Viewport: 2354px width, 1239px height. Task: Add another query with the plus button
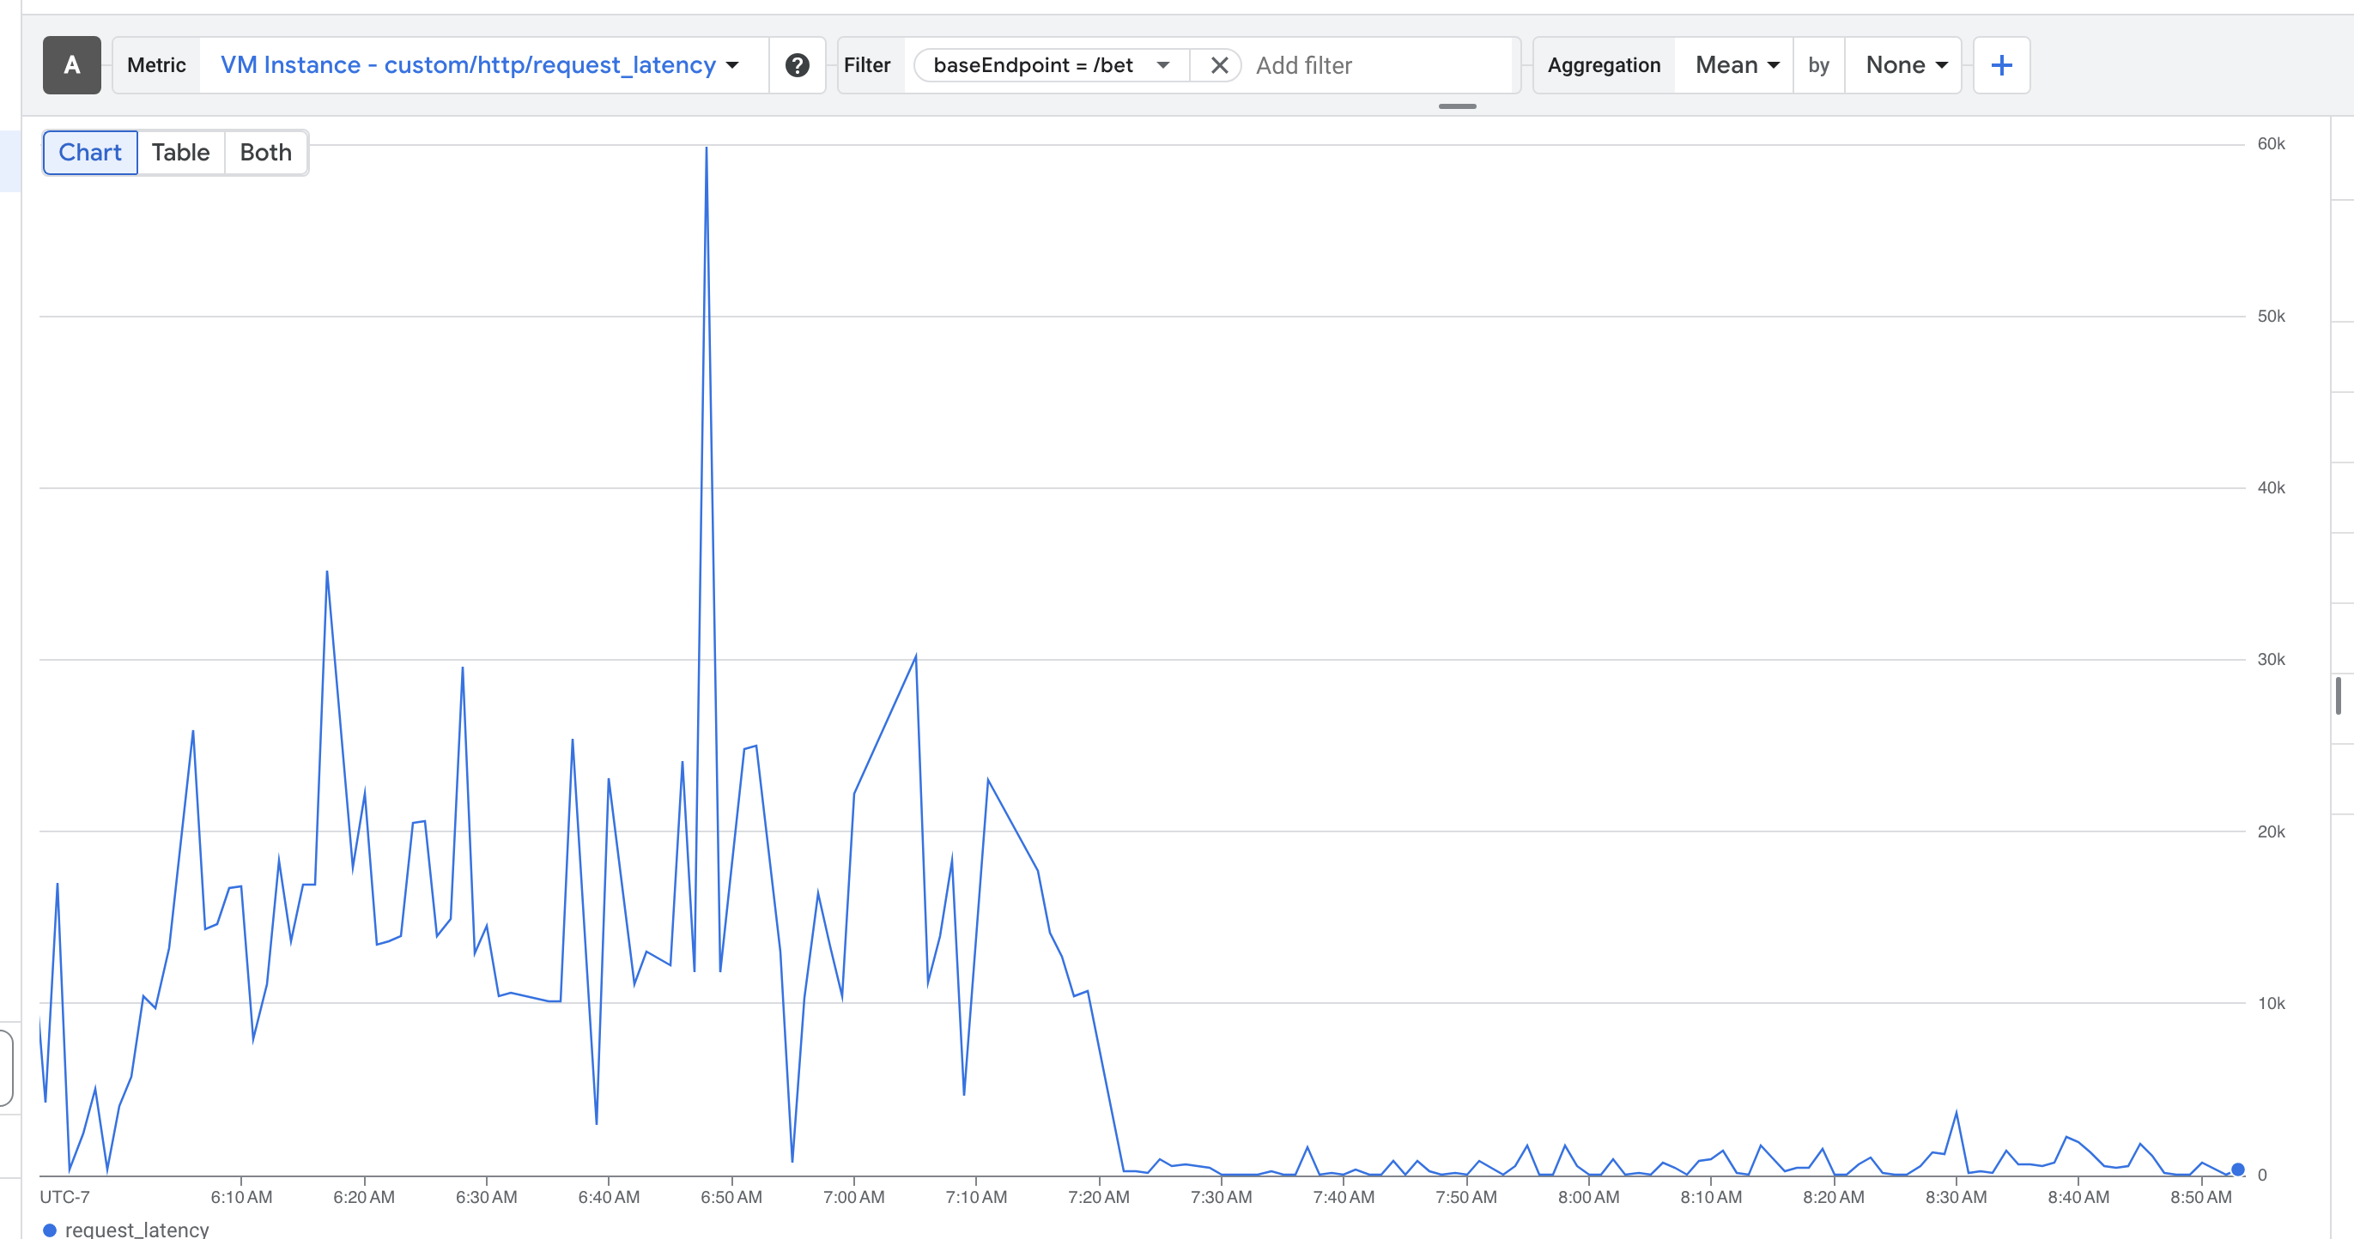(2001, 65)
